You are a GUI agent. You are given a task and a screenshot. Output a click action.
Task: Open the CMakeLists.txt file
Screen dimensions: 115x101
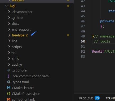[x=23, y=88]
